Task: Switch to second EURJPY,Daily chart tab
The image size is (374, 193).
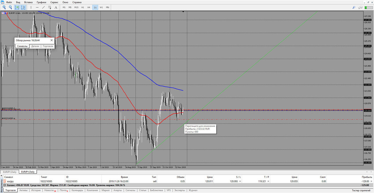Action: pos(28,172)
